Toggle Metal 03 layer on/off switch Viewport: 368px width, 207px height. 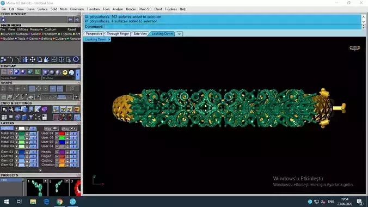[33, 142]
